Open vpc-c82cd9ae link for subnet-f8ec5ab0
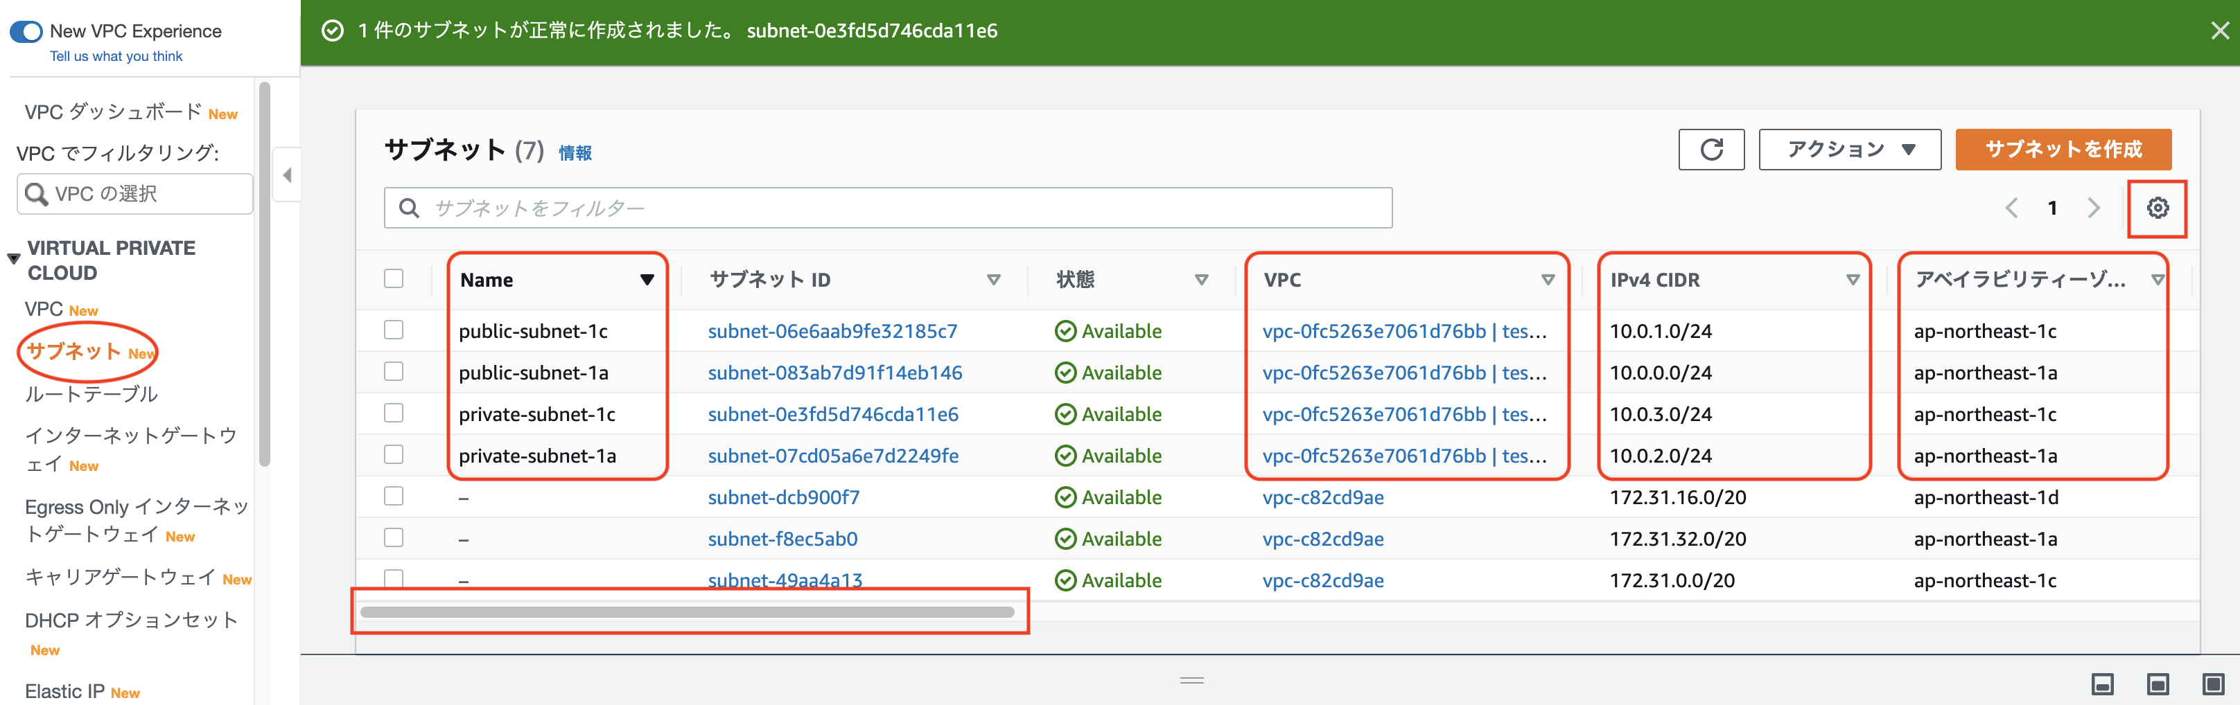 click(x=1322, y=539)
